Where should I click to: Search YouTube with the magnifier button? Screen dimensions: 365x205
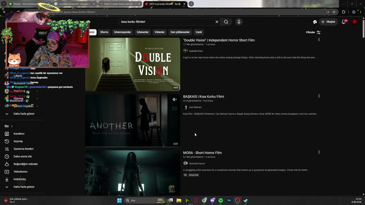pos(226,22)
